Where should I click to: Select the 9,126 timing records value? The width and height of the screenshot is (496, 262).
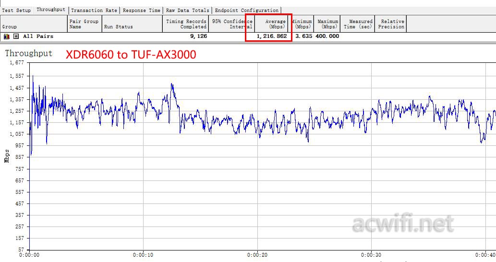pos(199,36)
